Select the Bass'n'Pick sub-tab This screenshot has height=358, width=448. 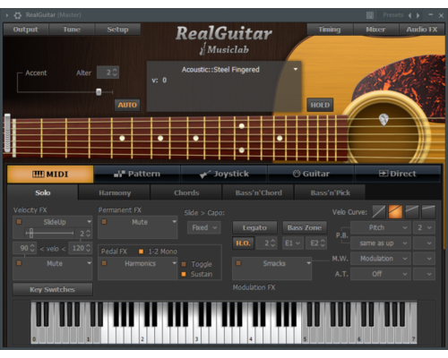point(330,192)
